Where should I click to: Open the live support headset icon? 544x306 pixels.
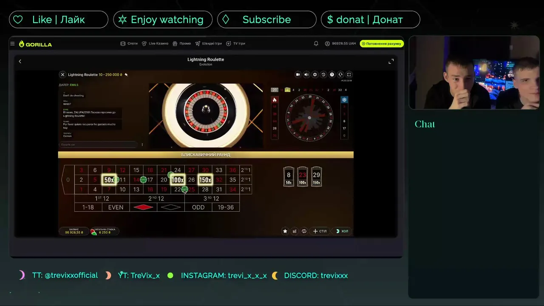point(340,74)
